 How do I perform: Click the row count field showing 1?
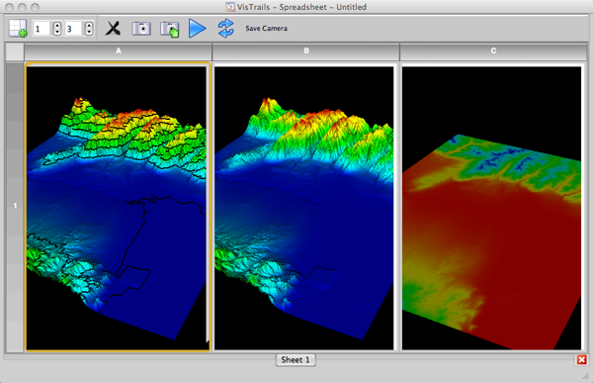pyautogui.click(x=42, y=29)
